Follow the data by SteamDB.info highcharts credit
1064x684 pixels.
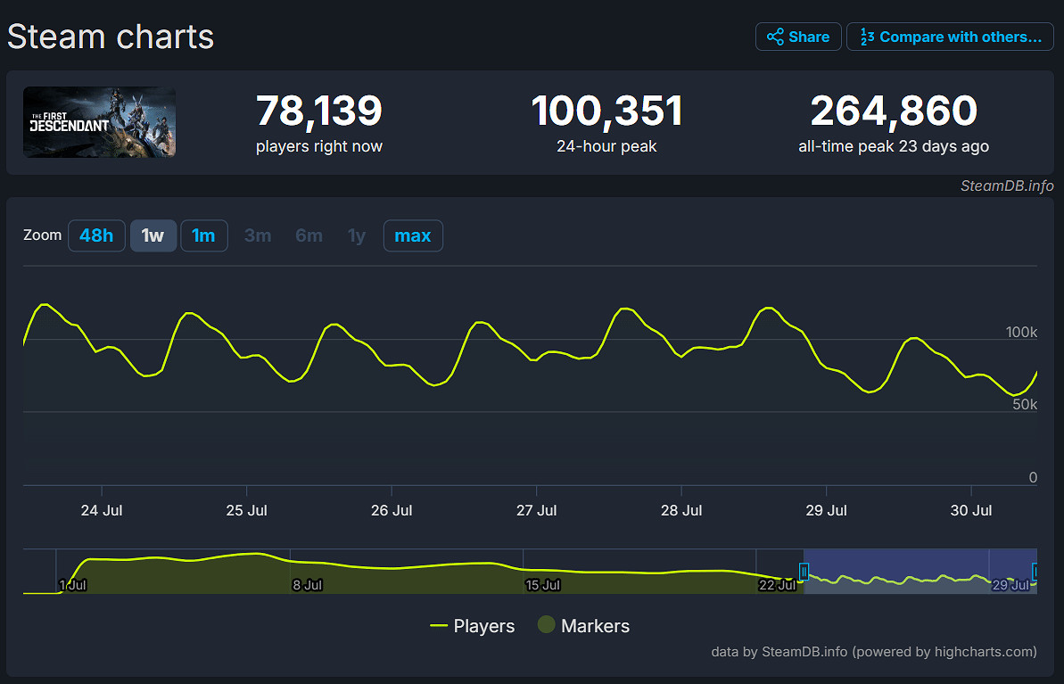pos(874,652)
